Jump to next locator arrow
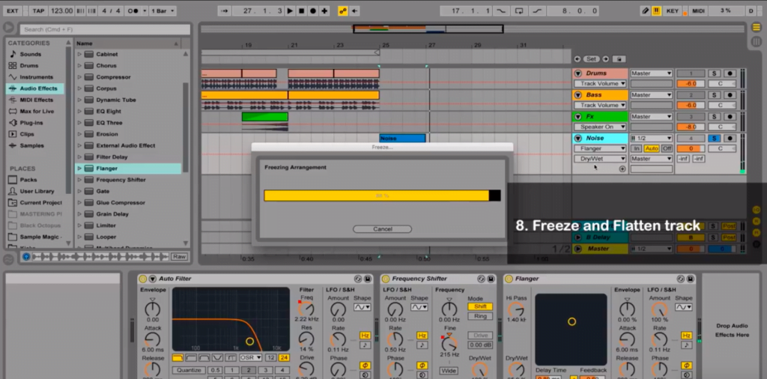This screenshot has height=379, width=767. 605,58
